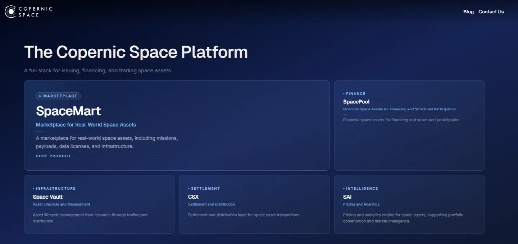The width and height of the screenshot is (518, 244).
Task: Open the Contact Us link
Action: click(491, 12)
